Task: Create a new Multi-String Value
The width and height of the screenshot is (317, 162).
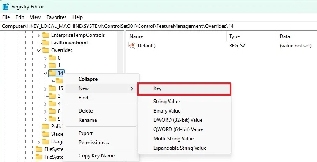Action: point(184,139)
